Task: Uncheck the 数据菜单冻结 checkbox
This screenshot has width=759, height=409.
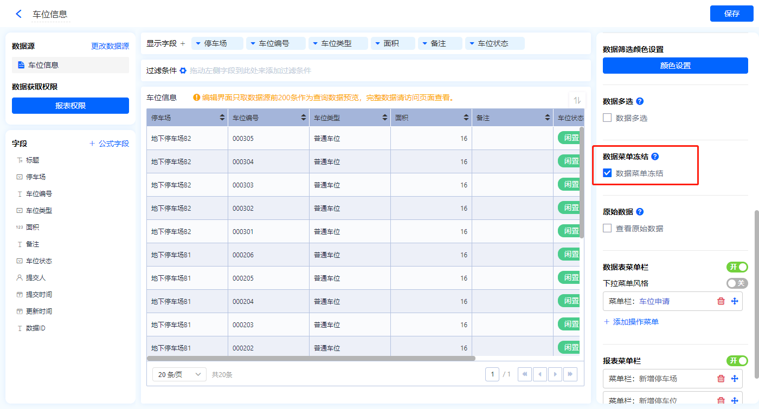Action: pyautogui.click(x=607, y=173)
